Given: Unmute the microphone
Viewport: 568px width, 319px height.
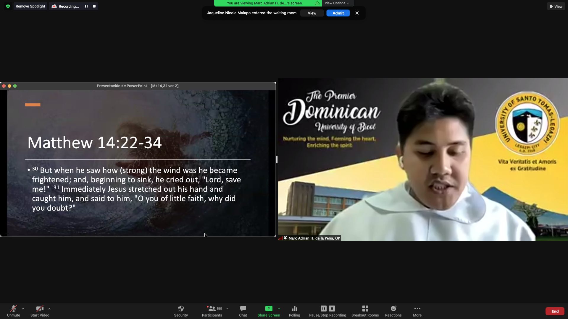Looking at the screenshot, I should (x=13, y=309).
